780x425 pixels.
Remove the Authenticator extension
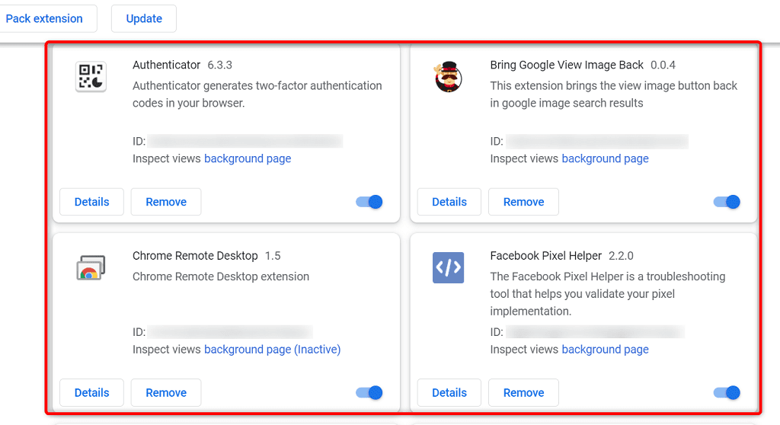tap(166, 202)
